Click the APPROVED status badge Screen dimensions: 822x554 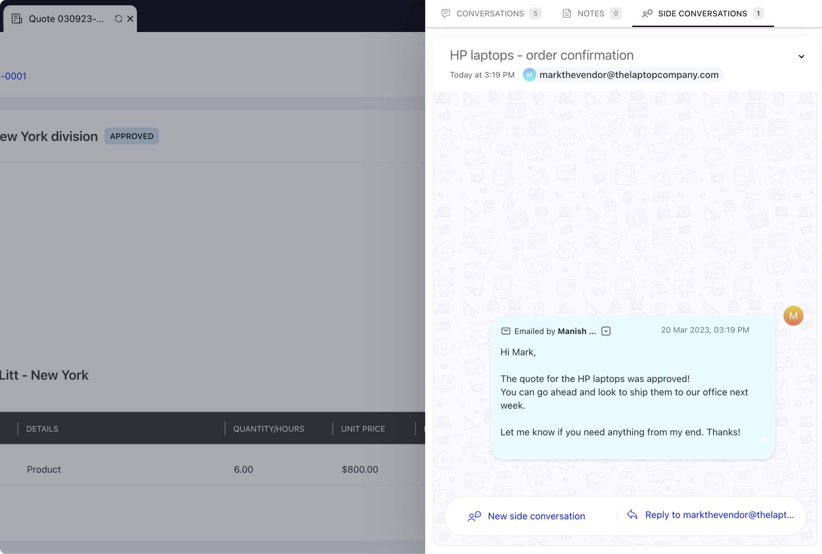pos(131,136)
